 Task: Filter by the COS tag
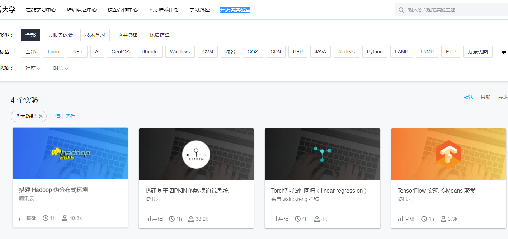coord(253,52)
